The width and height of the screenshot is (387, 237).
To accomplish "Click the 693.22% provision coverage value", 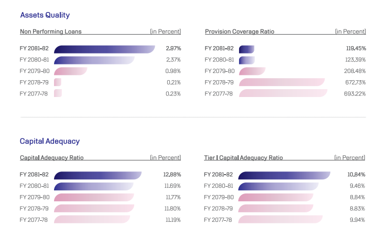I will click(x=356, y=93).
